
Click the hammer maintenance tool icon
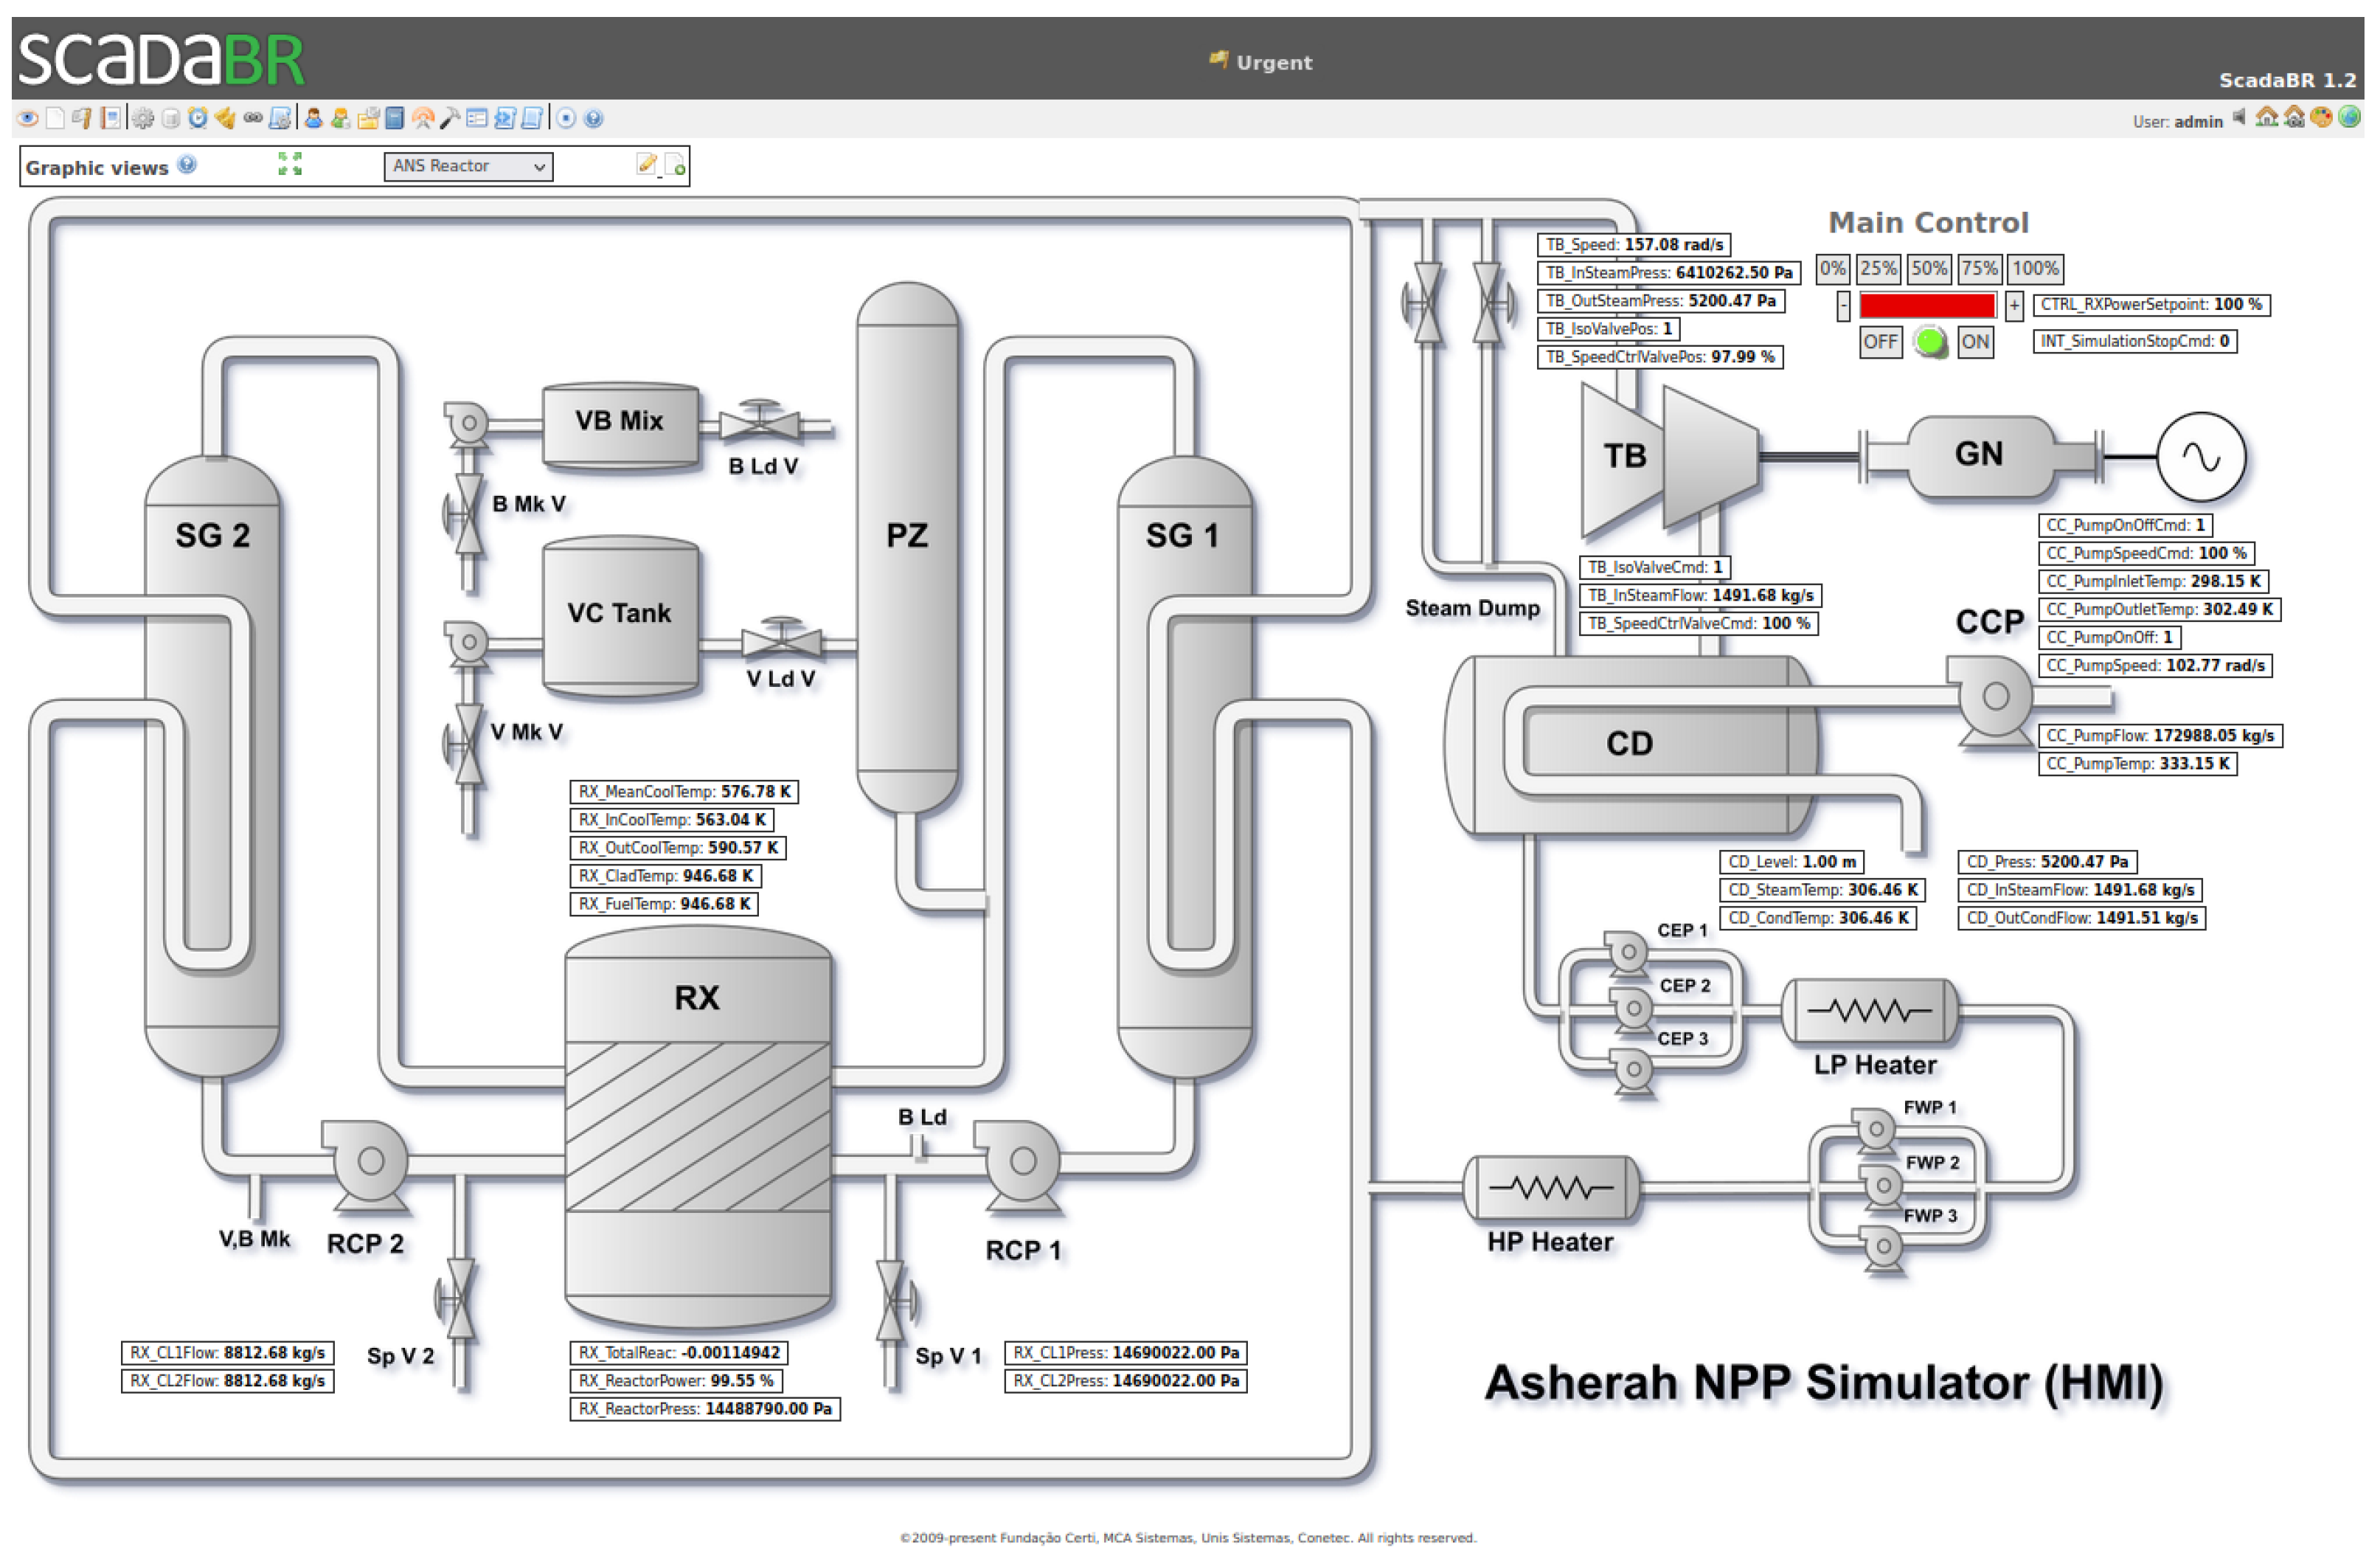(450, 119)
